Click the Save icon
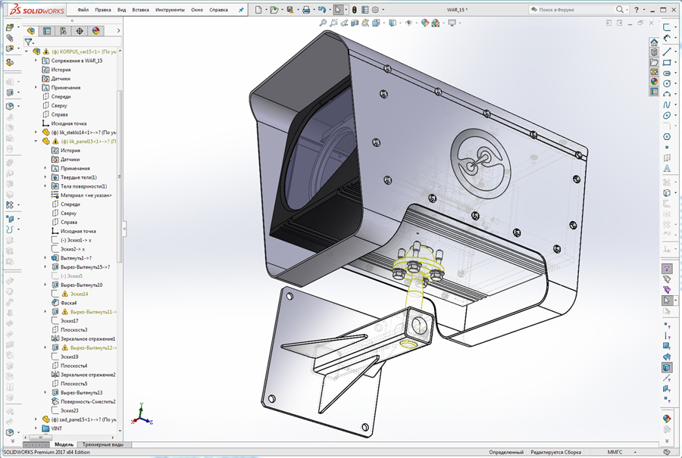Viewport: 682px width, 458px height. point(289,9)
